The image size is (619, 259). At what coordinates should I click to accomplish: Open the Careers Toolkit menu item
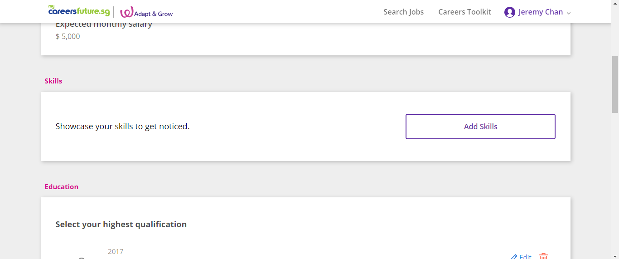click(x=464, y=12)
